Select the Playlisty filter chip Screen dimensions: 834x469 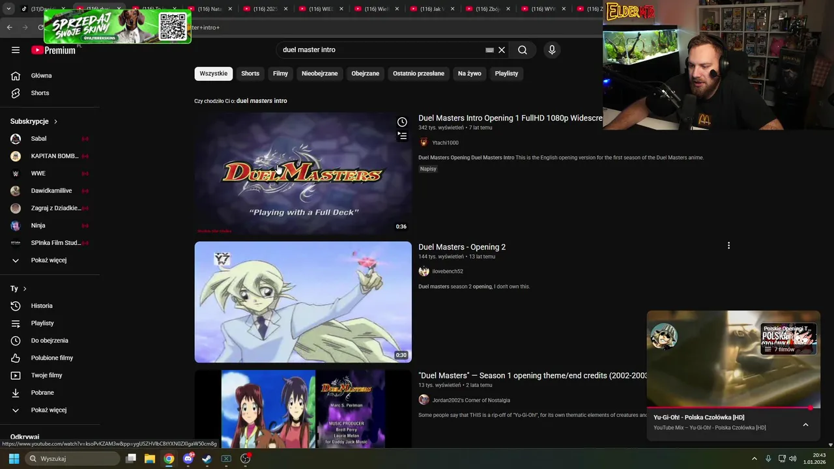point(506,74)
